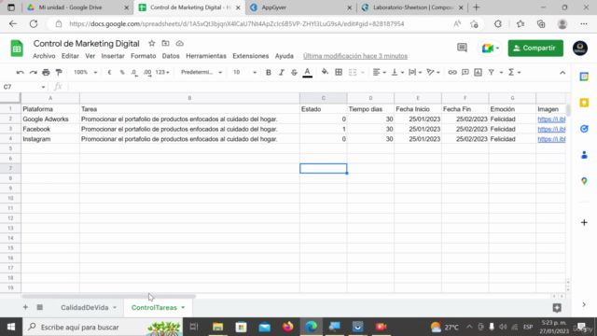This screenshot has height=336, width=597.
Task: Open the Datos menu
Action: click(x=171, y=56)
